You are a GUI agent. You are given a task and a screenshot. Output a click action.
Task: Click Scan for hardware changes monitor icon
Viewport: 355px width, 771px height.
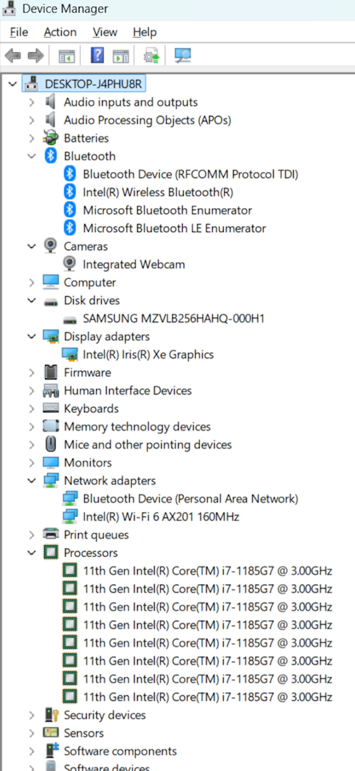tap(183, 55)
